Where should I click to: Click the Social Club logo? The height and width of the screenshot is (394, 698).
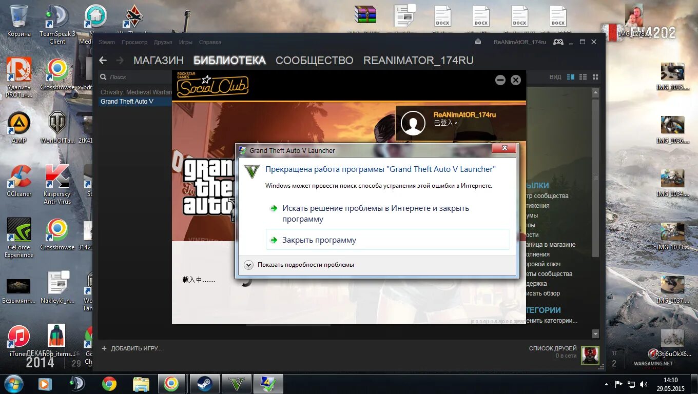click(212, 86)
